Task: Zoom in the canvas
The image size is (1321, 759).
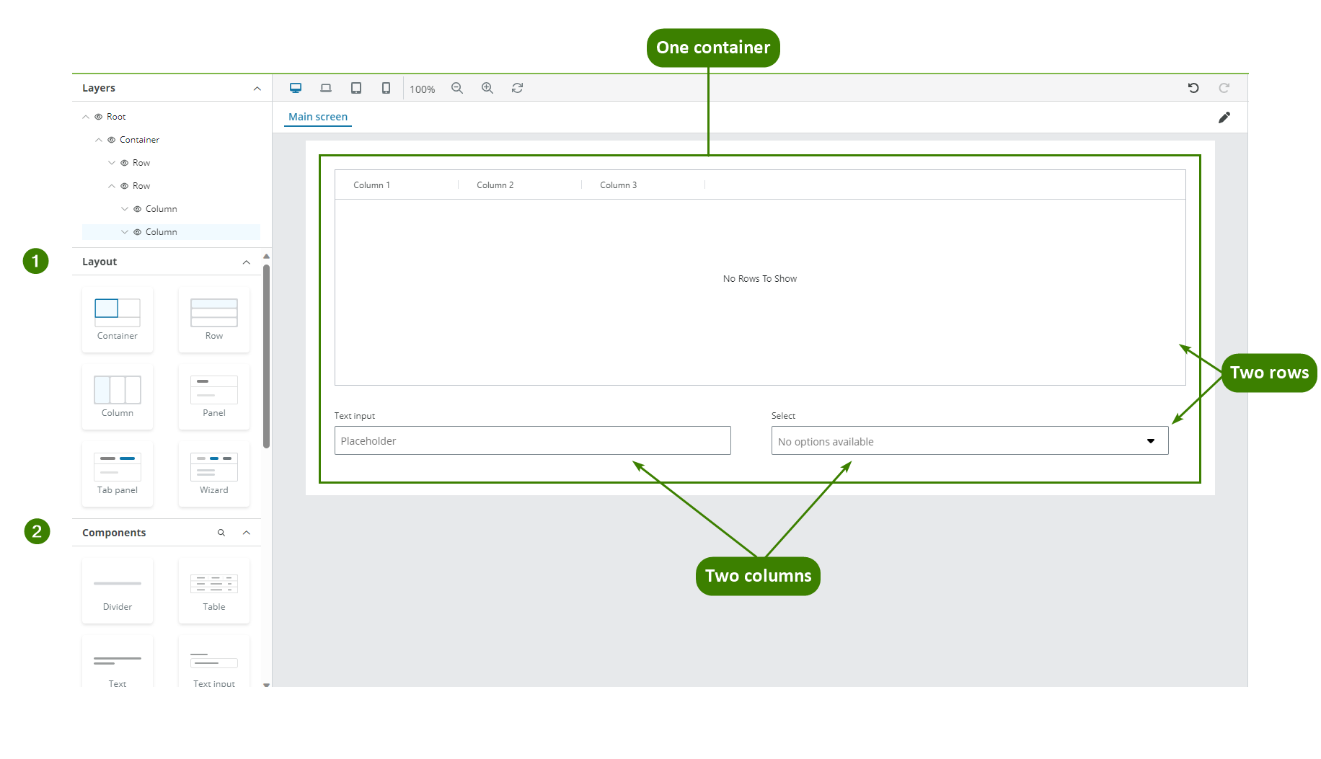Action: click(487, 87)
